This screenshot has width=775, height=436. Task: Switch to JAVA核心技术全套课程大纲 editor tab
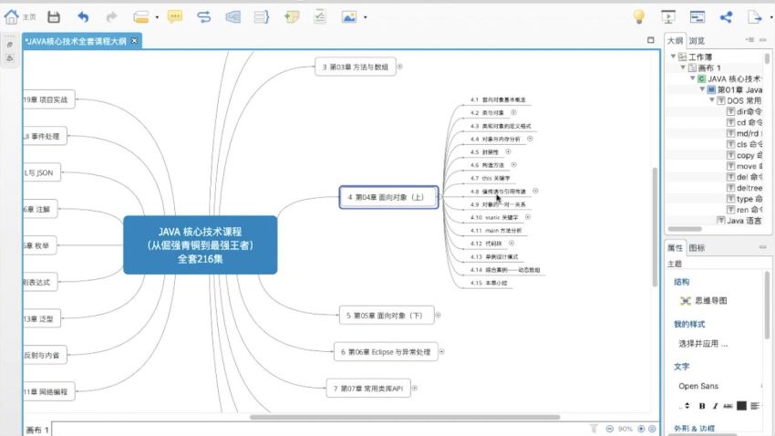[x=76, y=41]
